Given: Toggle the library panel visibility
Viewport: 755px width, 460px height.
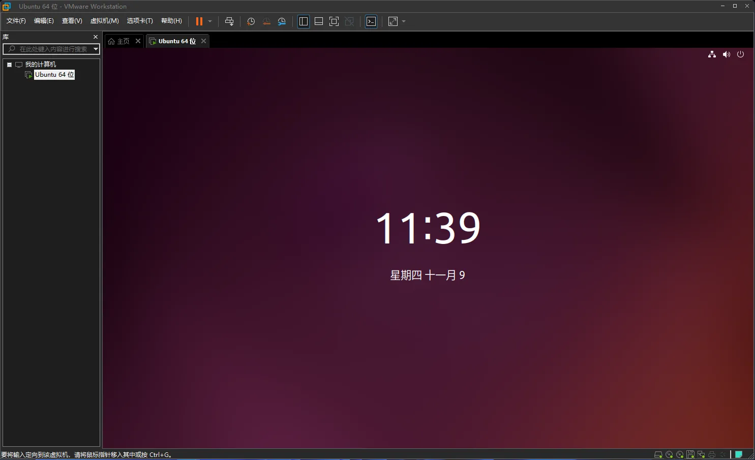Looking at the screenshot, I should tap(304, 21).
